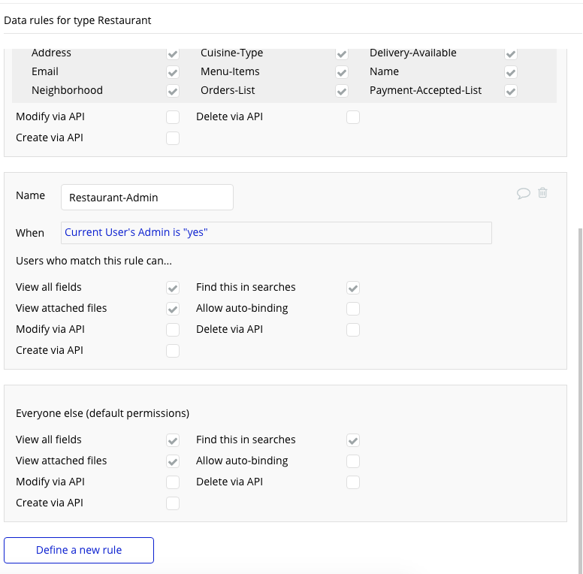The width and height of the screenshot is (583, 574).
Task: Edit the Current User's Admin is "yes" condition
Action: [x=276, y=233]
